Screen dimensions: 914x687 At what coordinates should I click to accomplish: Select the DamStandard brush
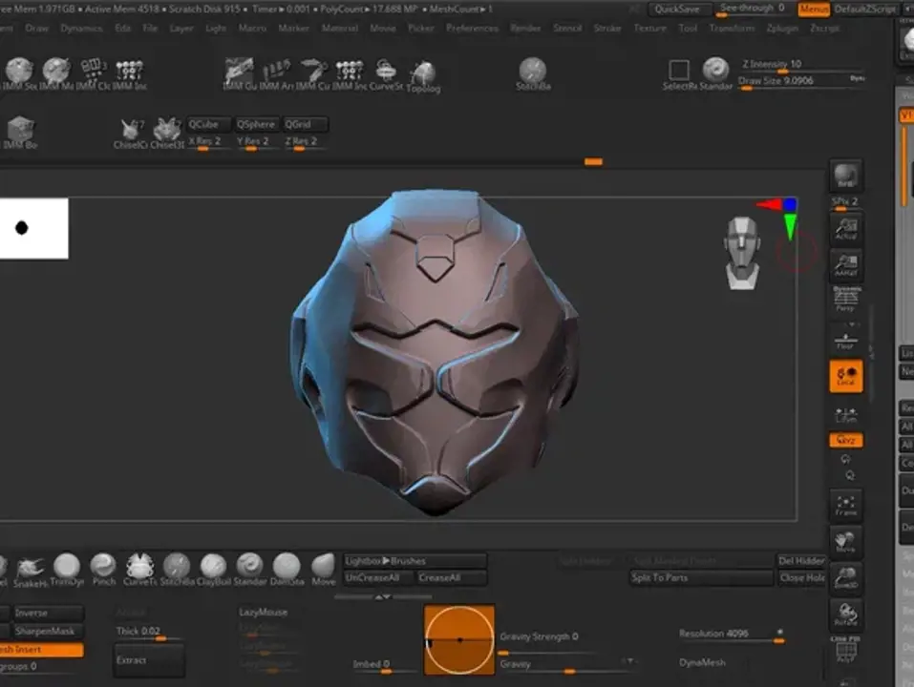[x=287, y=568]
